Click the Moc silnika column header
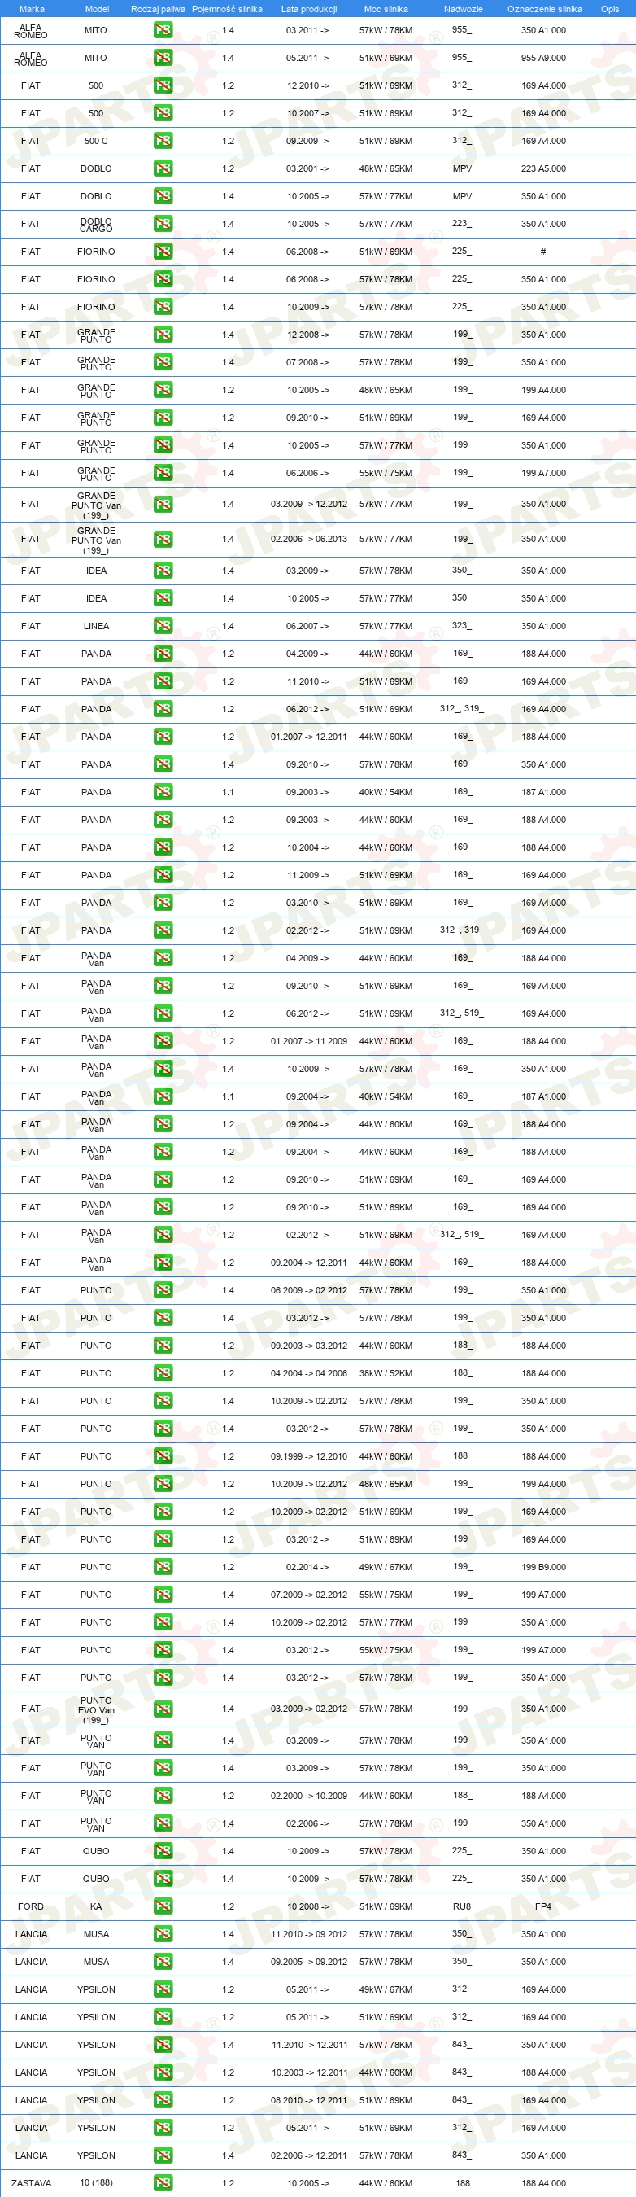The width and height of the screenshot is (636, 2197). (x=386, y=10)
